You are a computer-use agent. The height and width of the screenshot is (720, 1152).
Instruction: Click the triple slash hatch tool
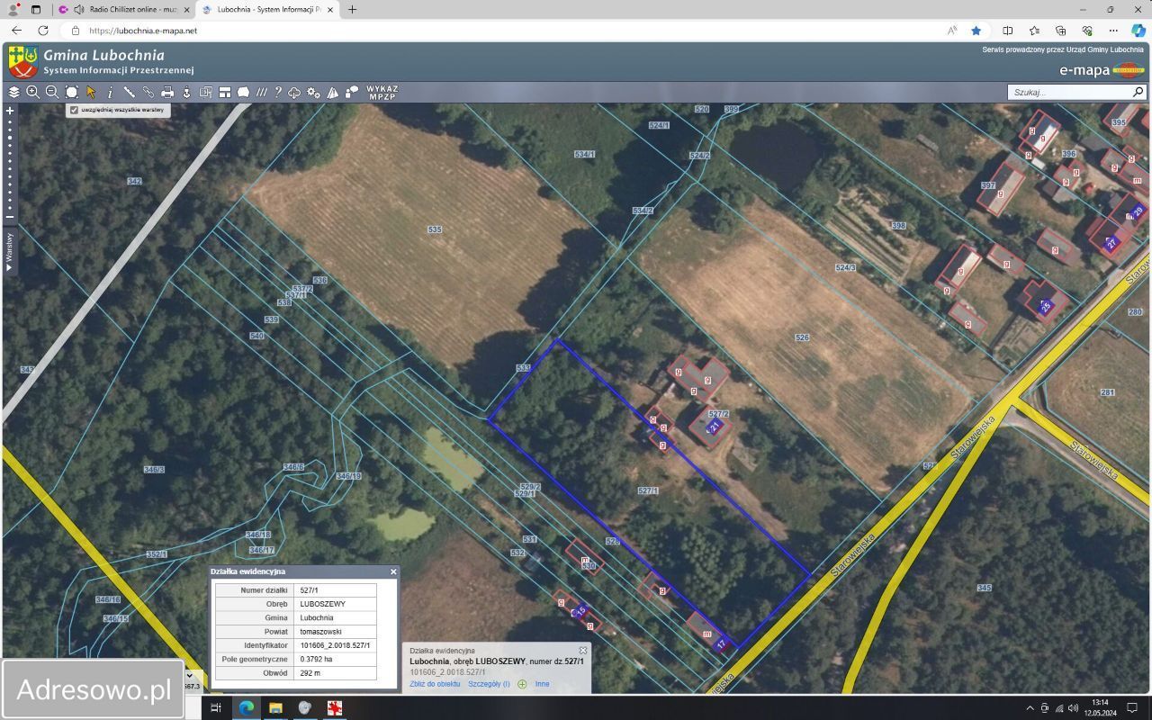coord(262,92)
